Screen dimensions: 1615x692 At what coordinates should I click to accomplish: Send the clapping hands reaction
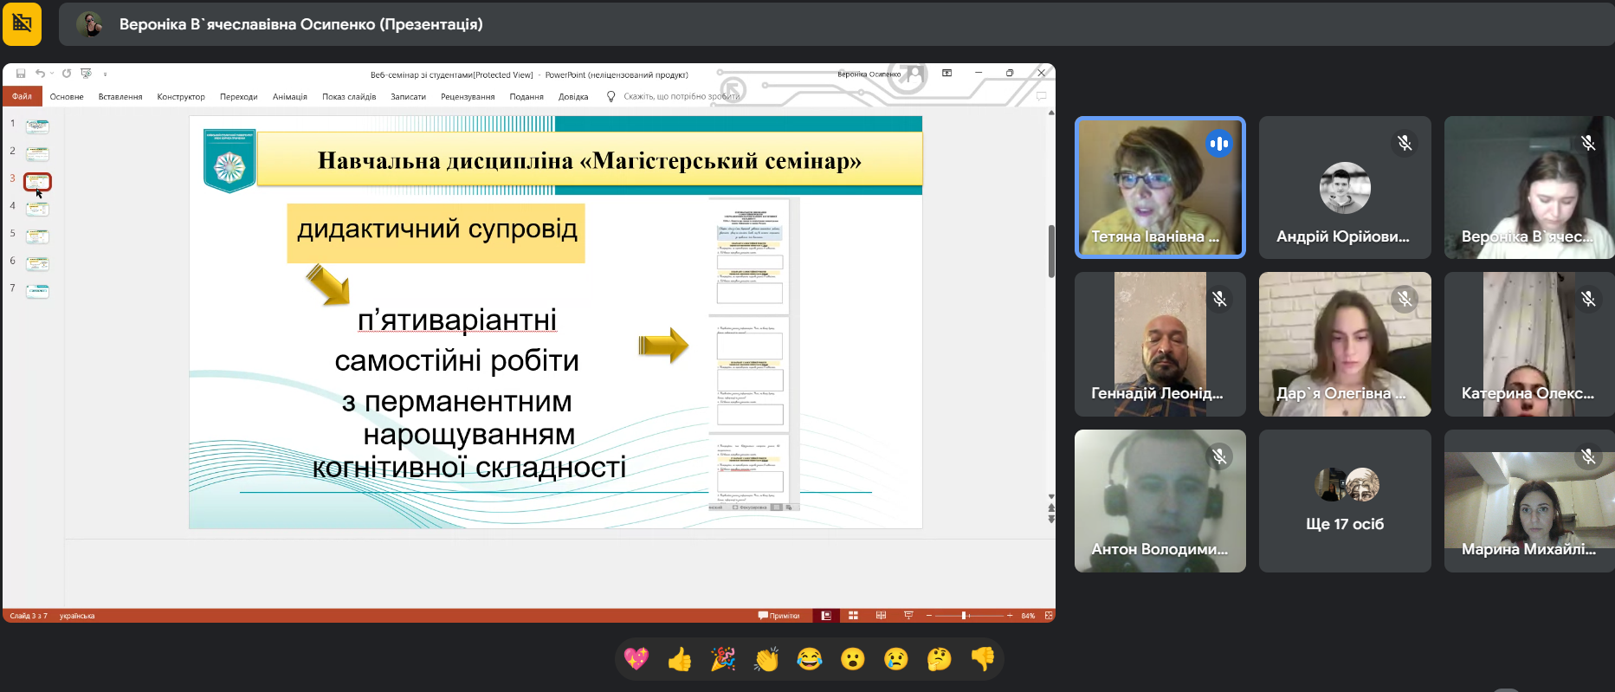tap(766, 660)
